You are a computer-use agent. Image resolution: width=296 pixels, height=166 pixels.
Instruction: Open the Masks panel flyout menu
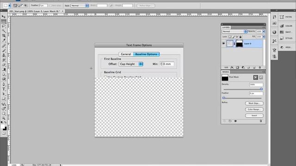click(263, 72)
